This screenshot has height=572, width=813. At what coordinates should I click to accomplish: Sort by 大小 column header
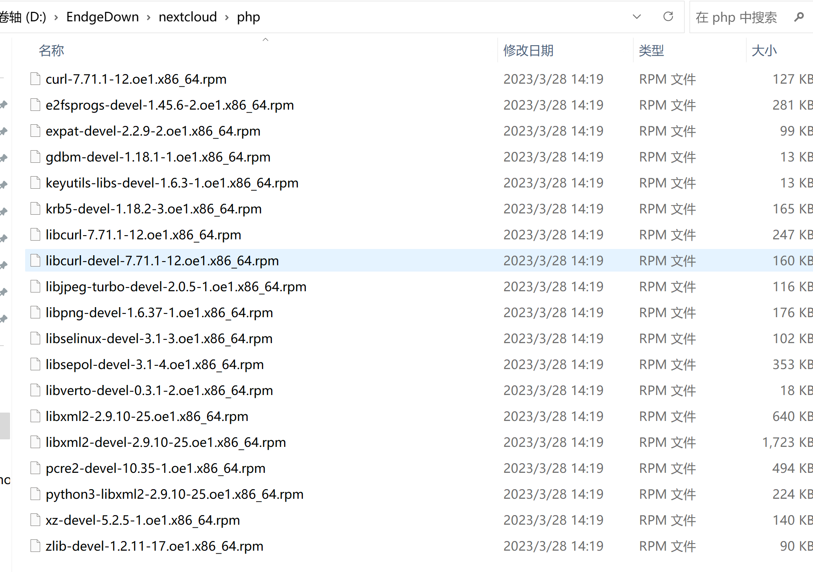[764, 51]
